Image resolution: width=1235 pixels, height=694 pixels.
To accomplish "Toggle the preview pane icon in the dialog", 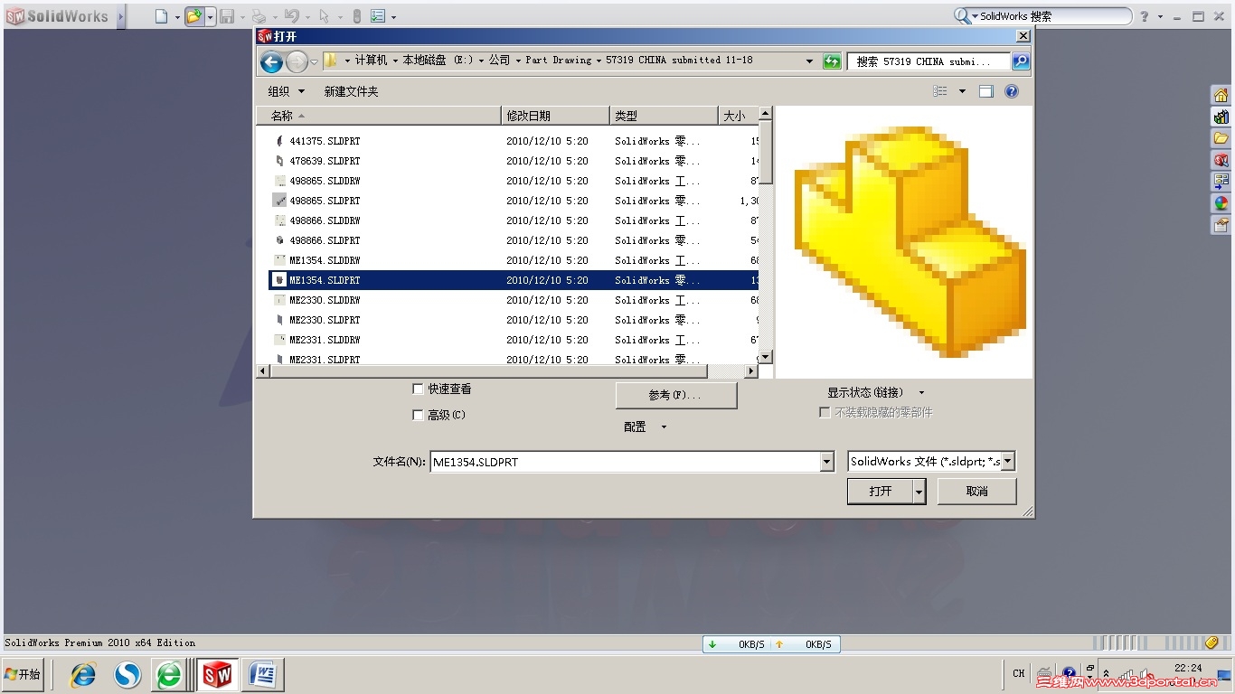I will click(x=985, y=91).
